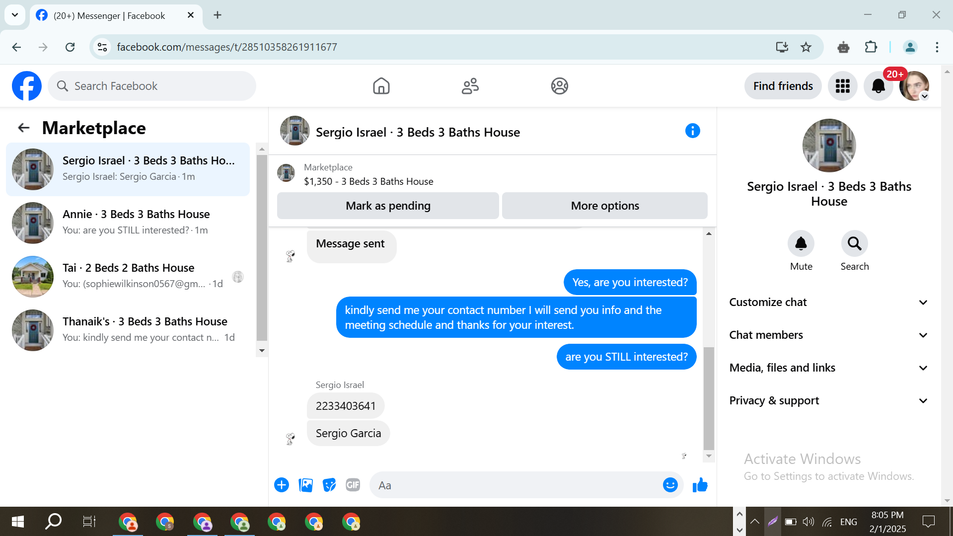
Task: Choose a GIF from the composer
Action: [353, 485]
